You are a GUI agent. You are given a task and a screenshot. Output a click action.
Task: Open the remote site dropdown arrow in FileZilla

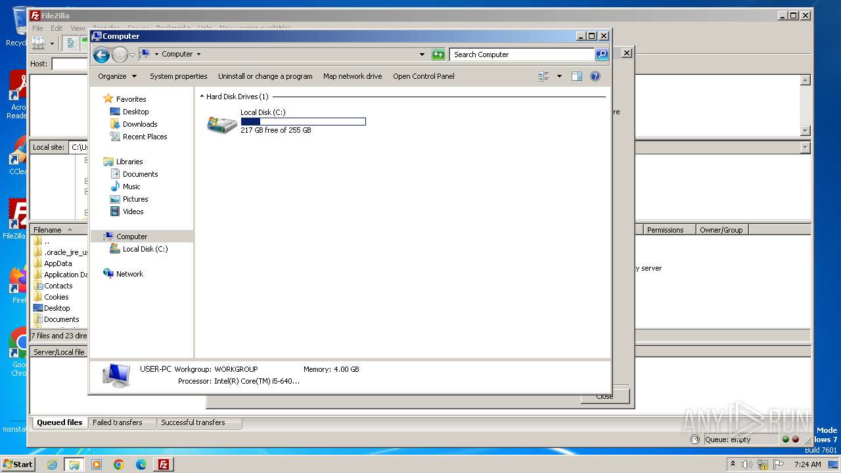coord(806,148)
